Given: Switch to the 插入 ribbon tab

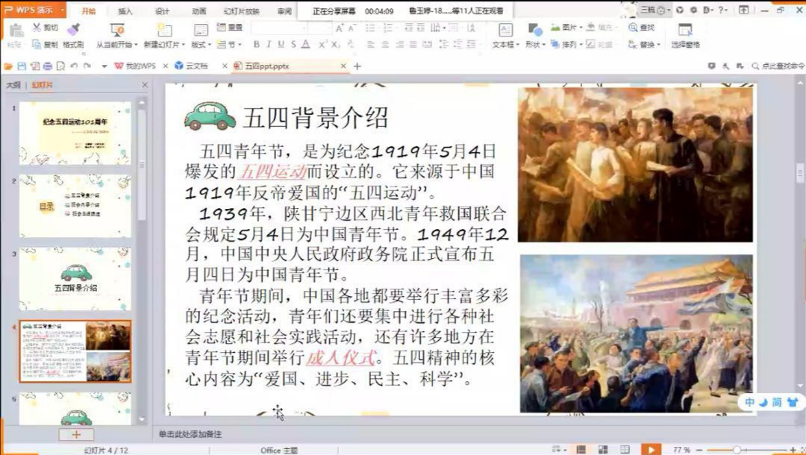Looking at the screenshot, I should [x=125, y=11].
